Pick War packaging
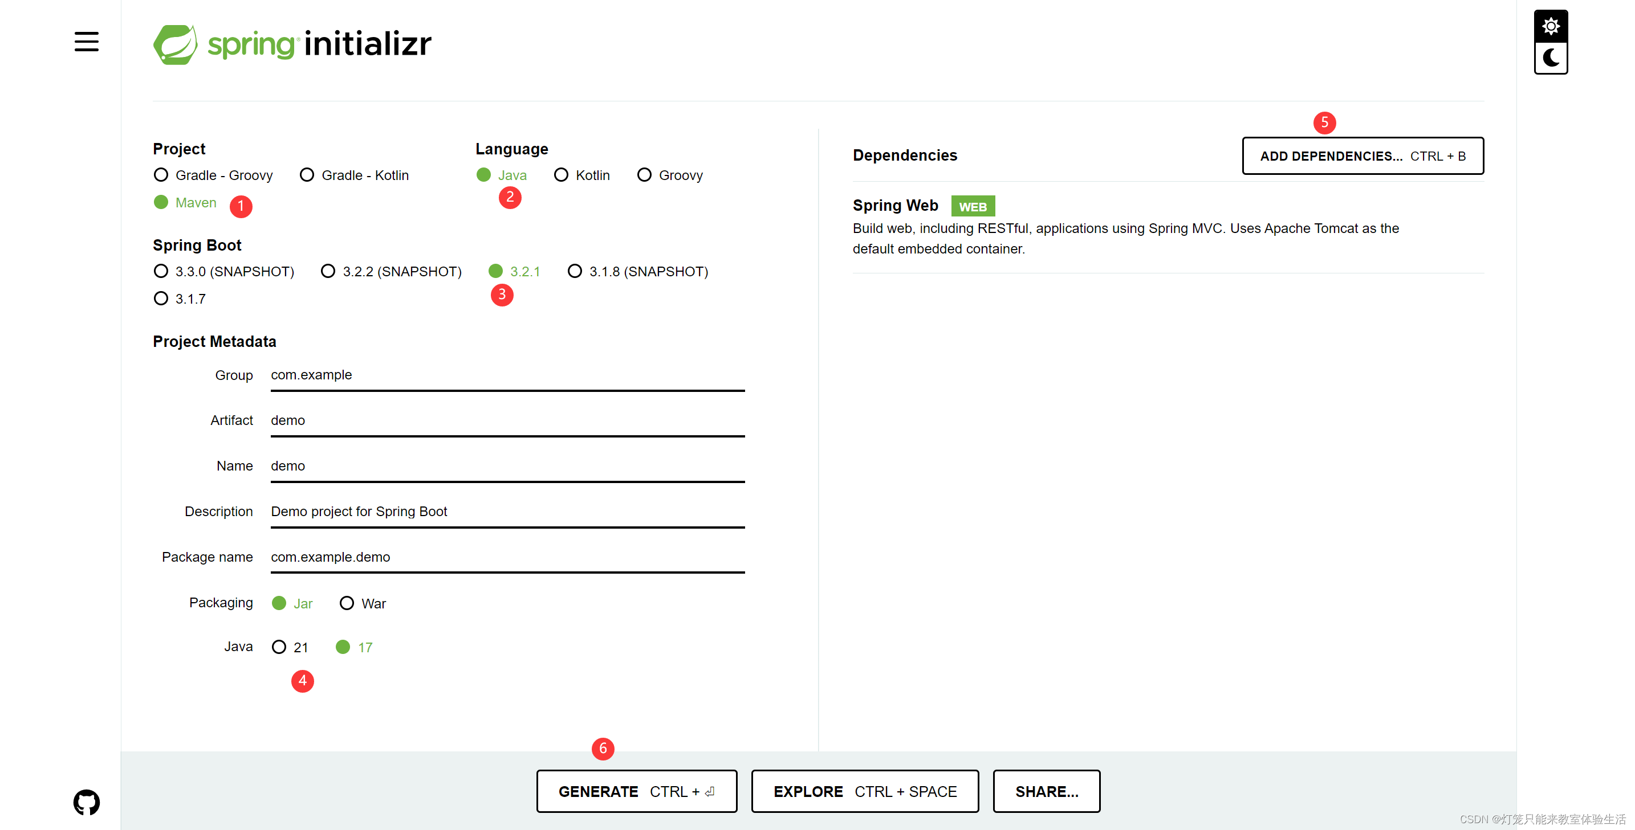This screenshot has height=830, width=1635. point(363,604)
